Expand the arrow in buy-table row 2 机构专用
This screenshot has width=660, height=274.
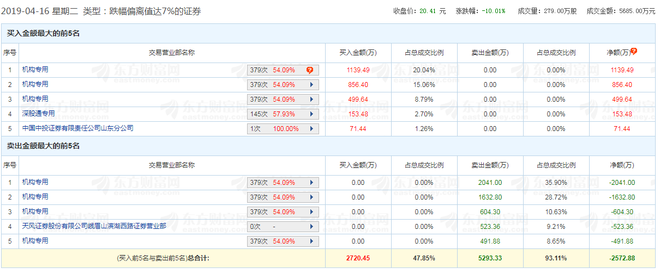311,85
